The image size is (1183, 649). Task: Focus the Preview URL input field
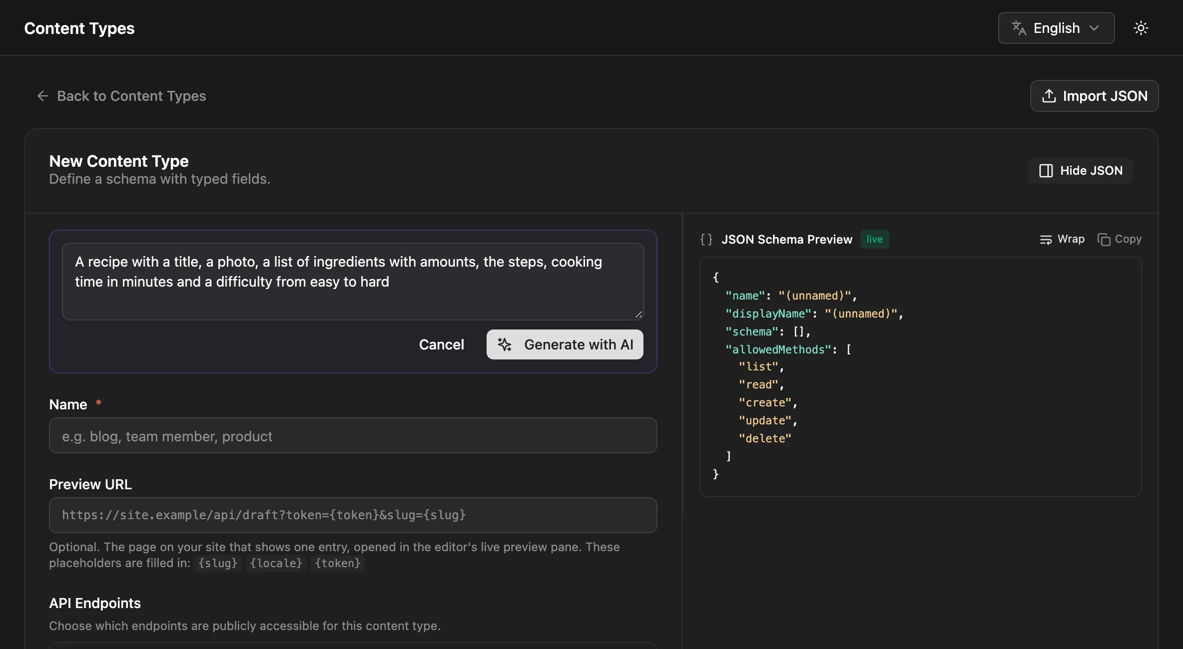[353, 515]
